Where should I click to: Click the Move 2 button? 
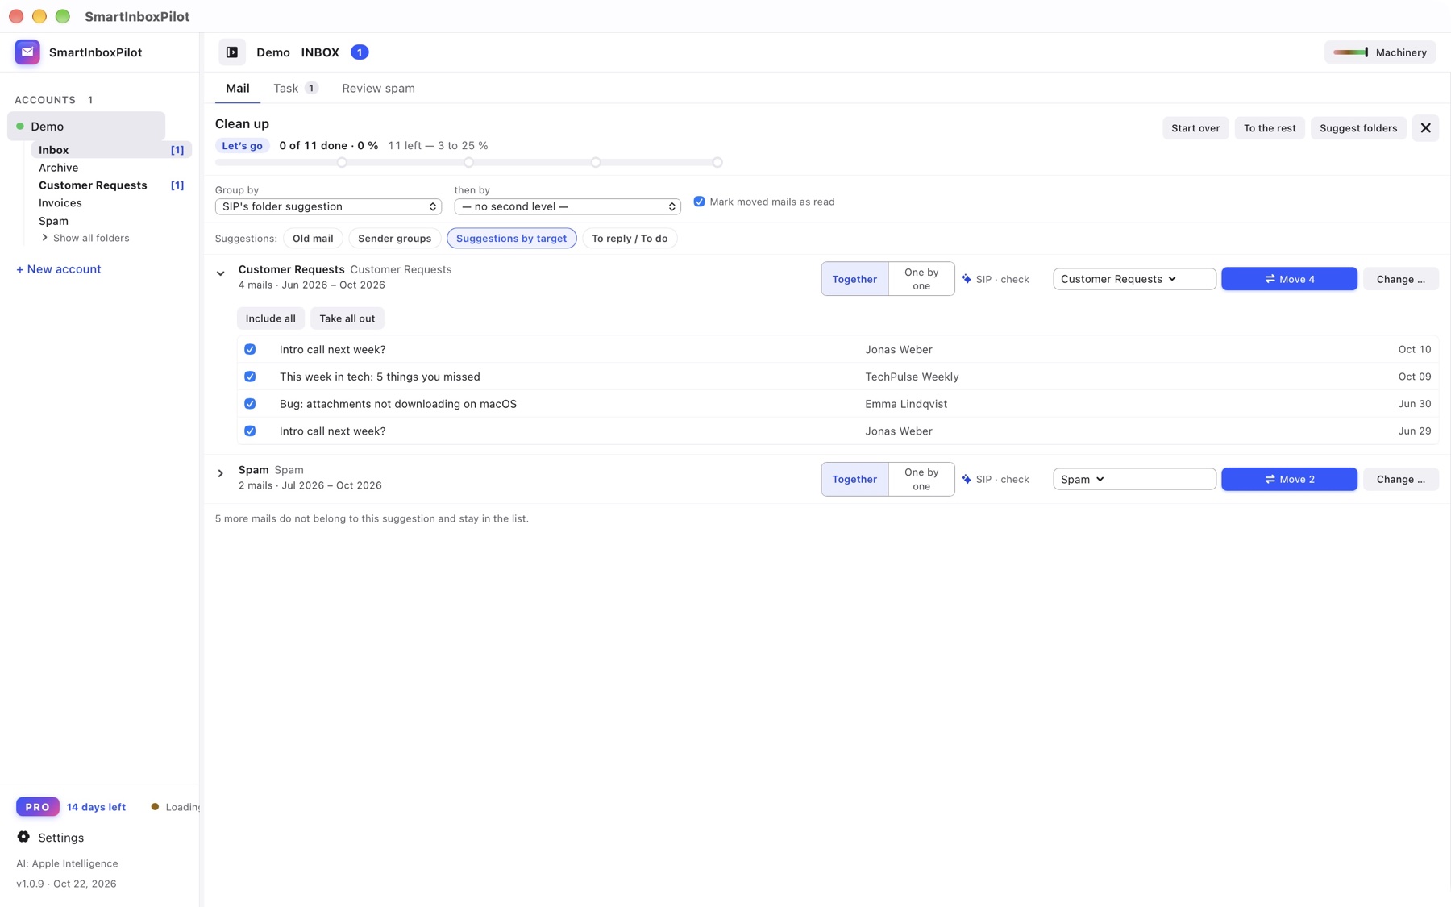click(1289, 479)
